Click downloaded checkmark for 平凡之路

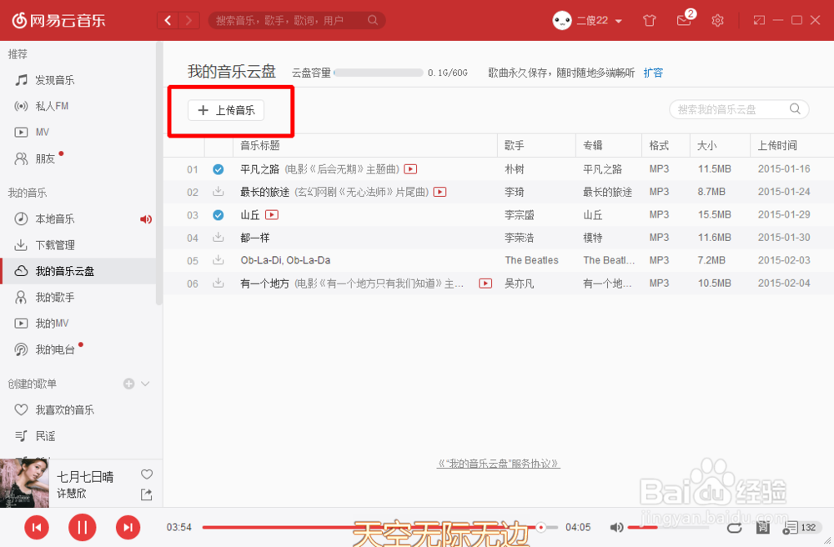[218, 169]
